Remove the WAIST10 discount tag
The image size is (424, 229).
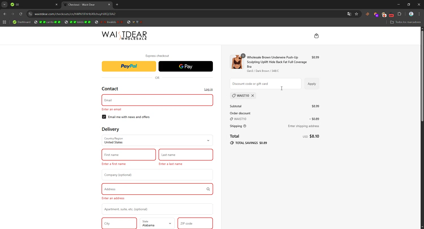253,96
